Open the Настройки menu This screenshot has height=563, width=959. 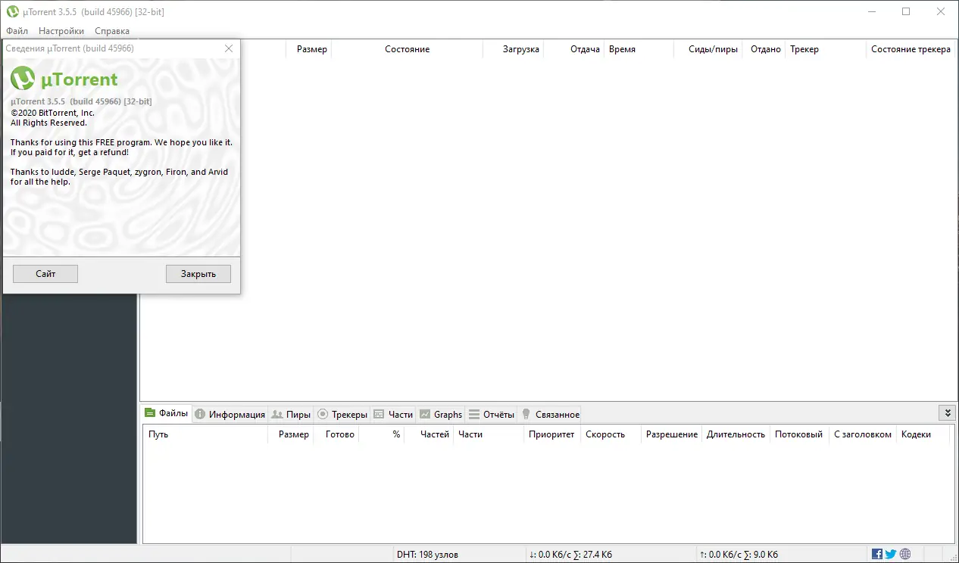tap(61, 31)
